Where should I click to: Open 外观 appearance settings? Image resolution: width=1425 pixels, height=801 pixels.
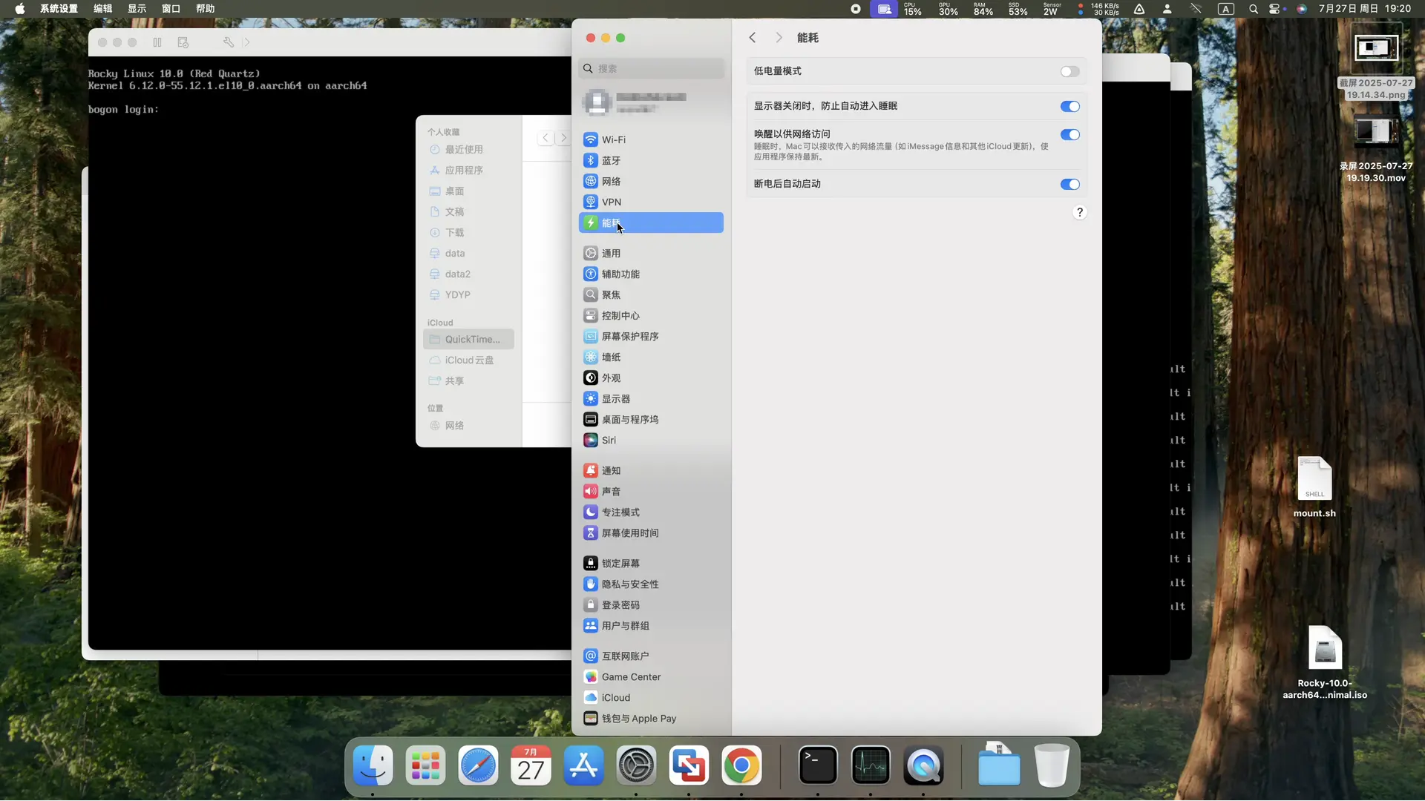coord(651,378)
